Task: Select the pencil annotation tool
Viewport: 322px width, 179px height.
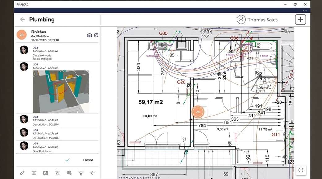Action: 22,173
